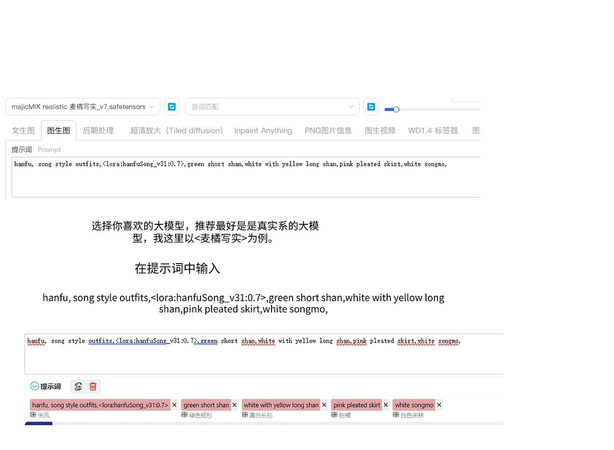Switch to the 文生图 tab
Viewport: 614px width, 450px height.
click(23, 130)
